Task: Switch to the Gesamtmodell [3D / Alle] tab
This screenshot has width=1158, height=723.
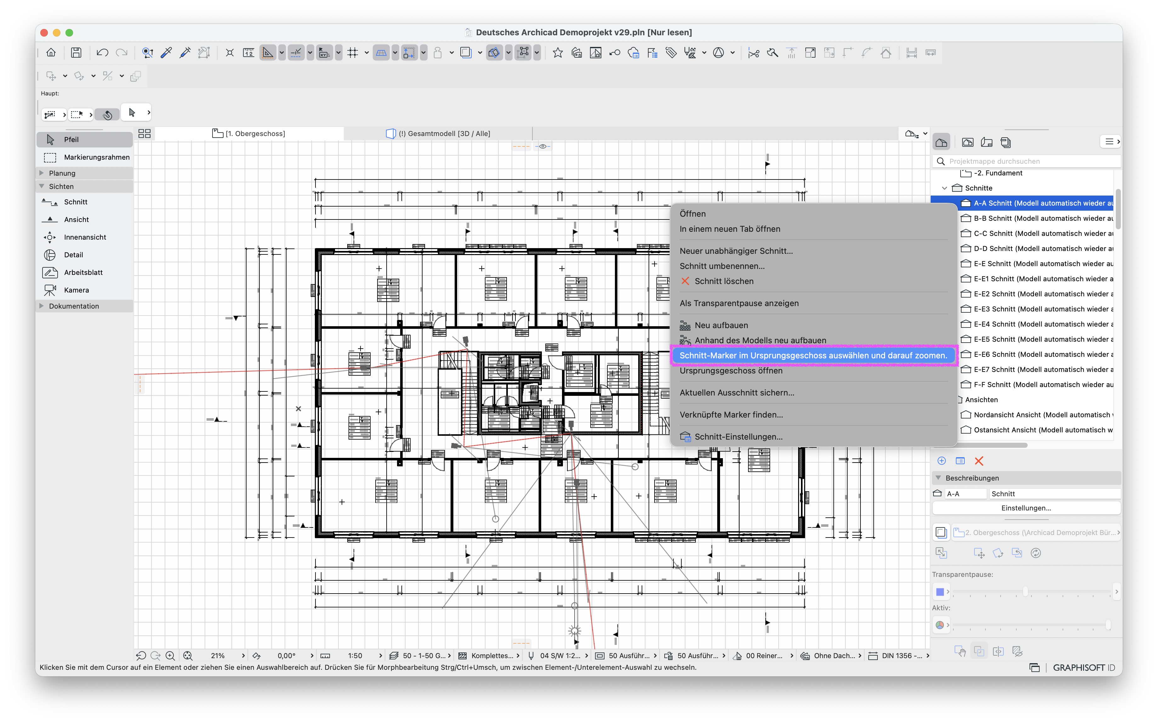Action: pos(439,134)
